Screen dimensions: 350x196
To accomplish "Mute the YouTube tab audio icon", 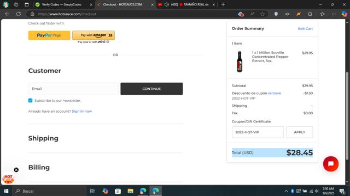I will pos(166,4).
